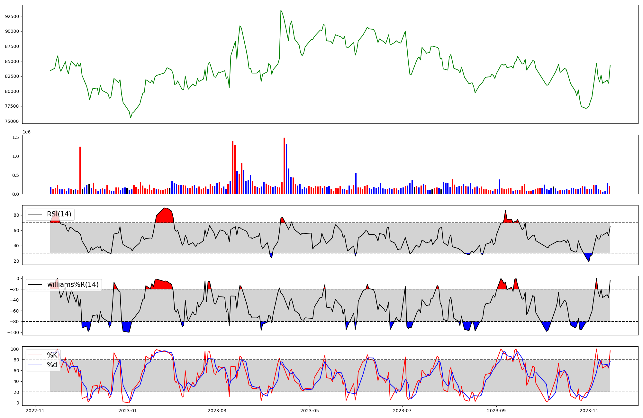Screen dimensions: 643x418
Task: Click the 2023-01 x-axis date label
Action: coord(128,411)
